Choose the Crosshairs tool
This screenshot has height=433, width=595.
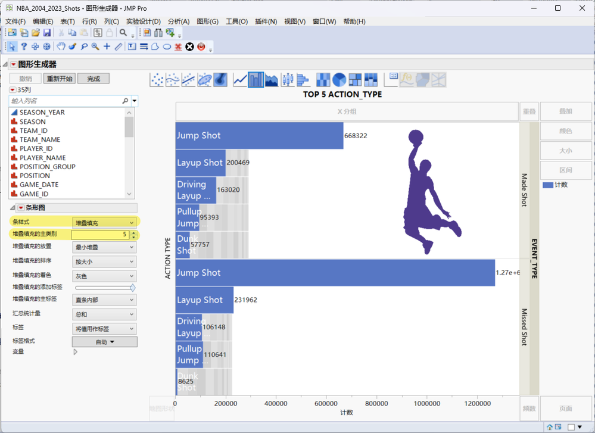click(x=107, y=46)
